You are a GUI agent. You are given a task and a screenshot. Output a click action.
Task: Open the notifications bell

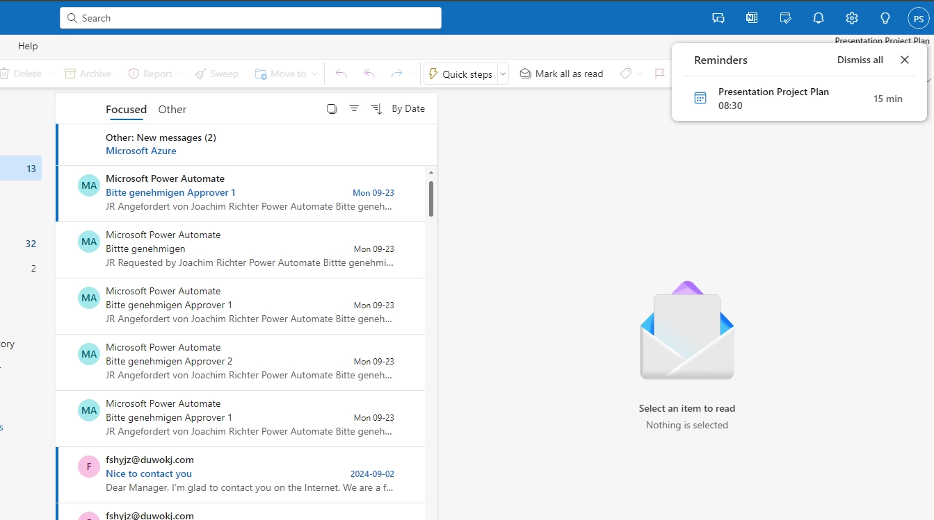click(819, 18)
